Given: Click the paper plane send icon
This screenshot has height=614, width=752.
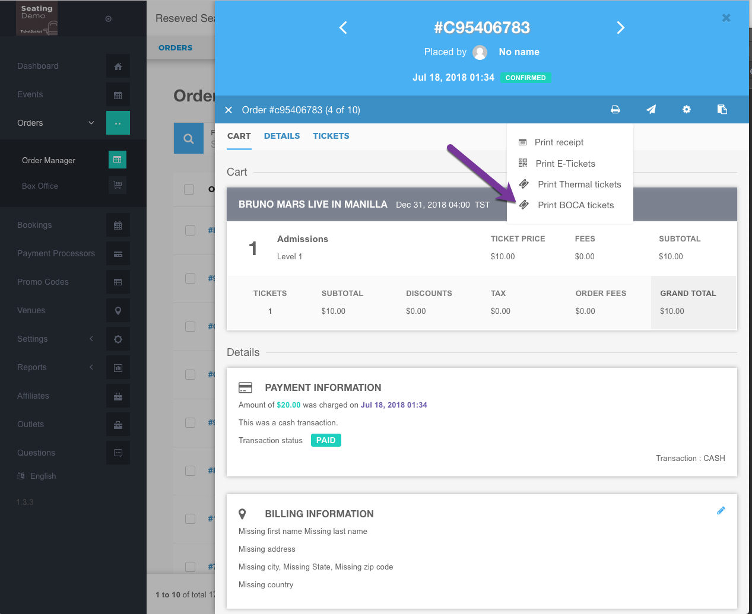Looking at the screenshot, I should 651,110.
